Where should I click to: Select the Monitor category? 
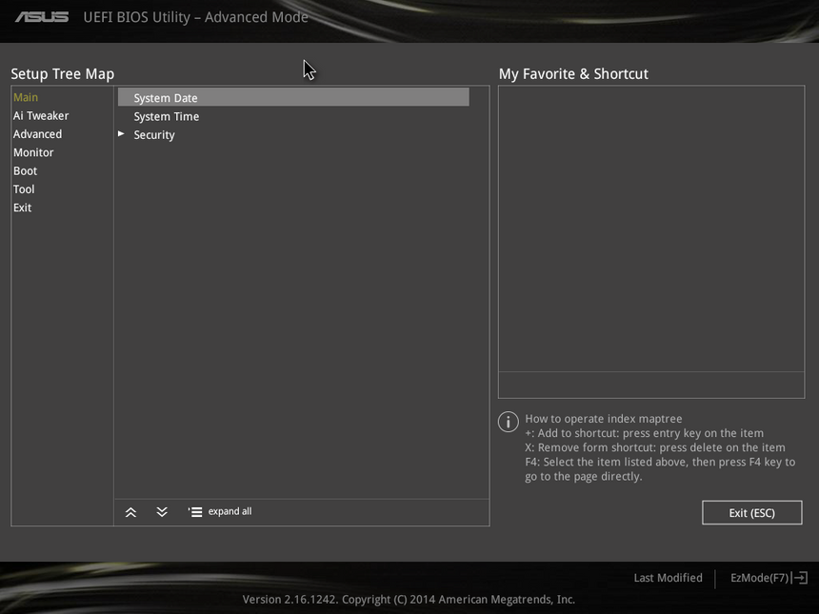33,152
